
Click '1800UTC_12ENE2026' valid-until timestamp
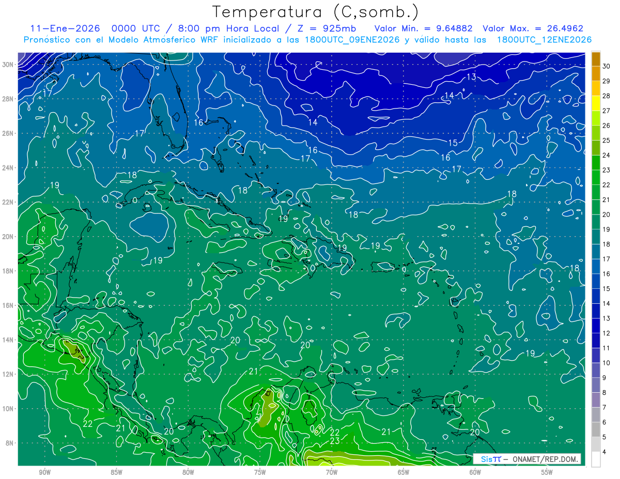coord(544,40)
